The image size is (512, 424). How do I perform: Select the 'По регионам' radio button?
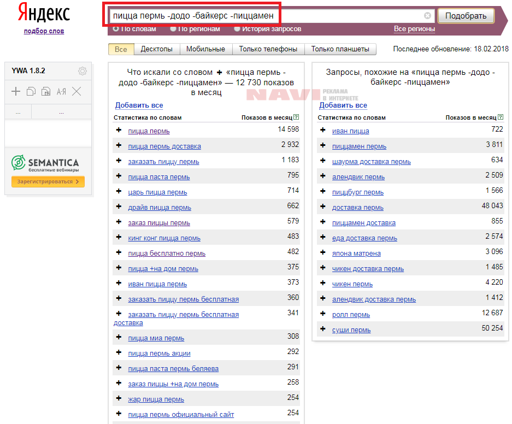point(173,29)
